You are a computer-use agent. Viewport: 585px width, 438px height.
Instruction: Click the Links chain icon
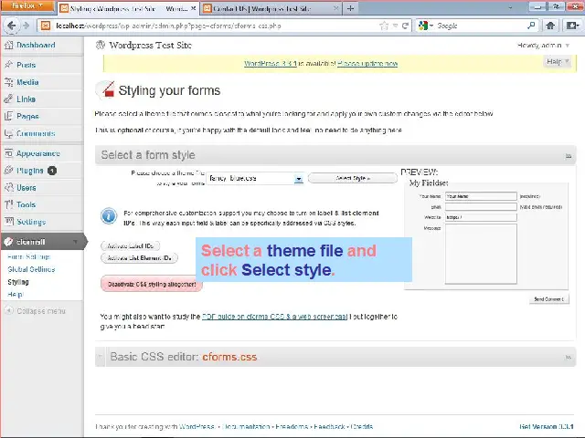(x=8, y=99)
